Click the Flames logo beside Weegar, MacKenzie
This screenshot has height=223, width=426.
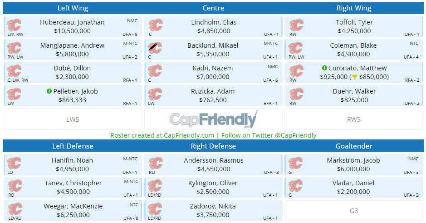click(x=15, y=209)
